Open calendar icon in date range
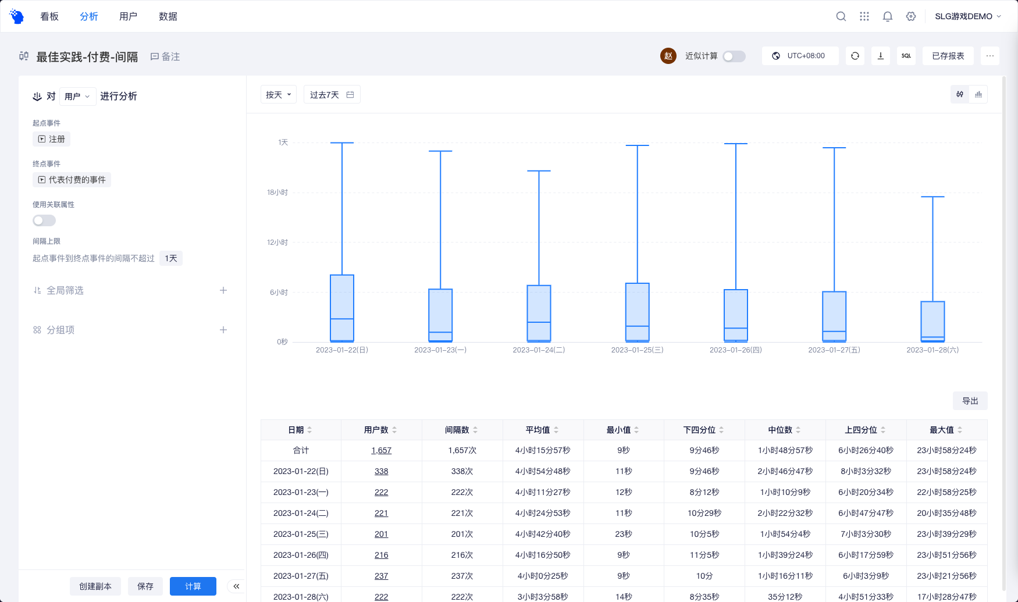The image size is (1018, 602). coord(350,95)
